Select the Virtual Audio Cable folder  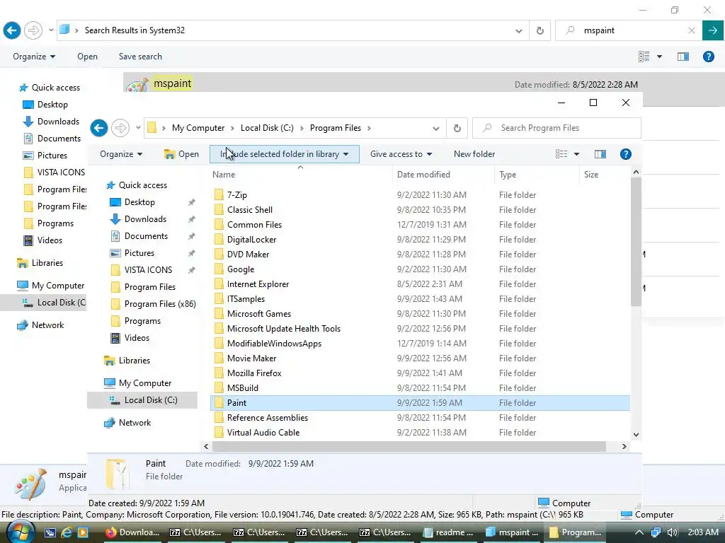(263, 433)
